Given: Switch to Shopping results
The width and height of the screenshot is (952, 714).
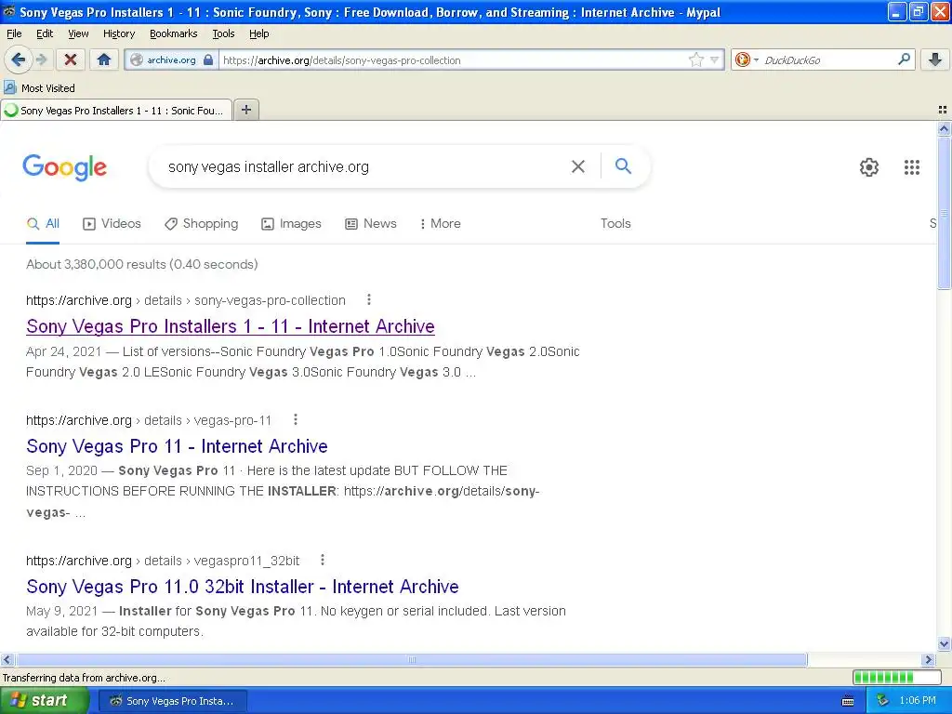Looking at the screenshot, I should (202, 223).
